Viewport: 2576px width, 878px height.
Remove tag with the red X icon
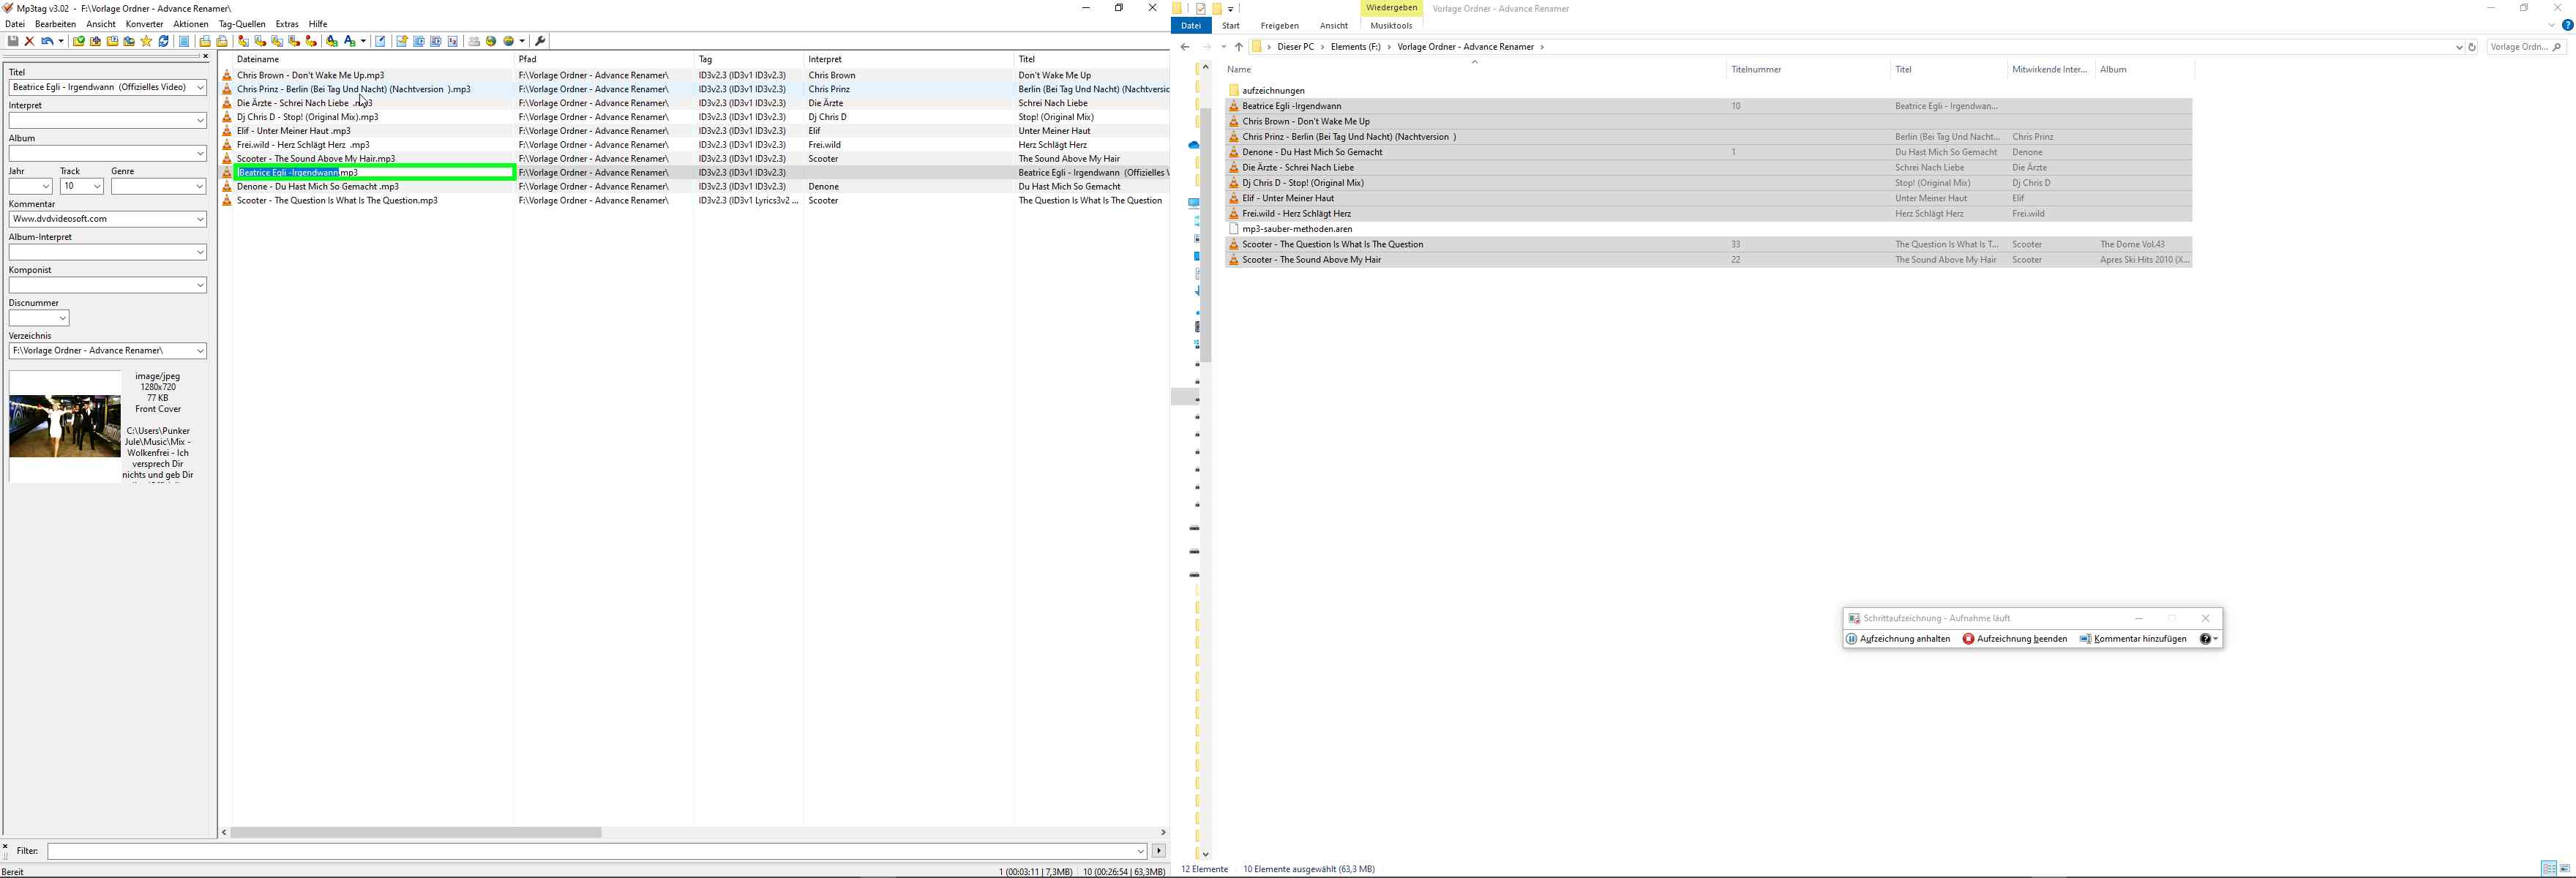pyautogui.click(x=30, y=41)
